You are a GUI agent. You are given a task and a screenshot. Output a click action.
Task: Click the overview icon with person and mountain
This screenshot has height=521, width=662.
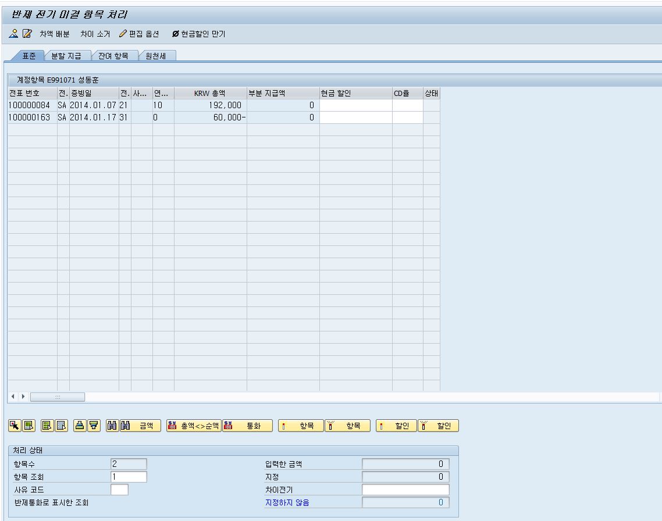tap(13, 34)
